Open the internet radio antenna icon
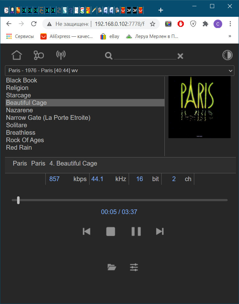 61,55
